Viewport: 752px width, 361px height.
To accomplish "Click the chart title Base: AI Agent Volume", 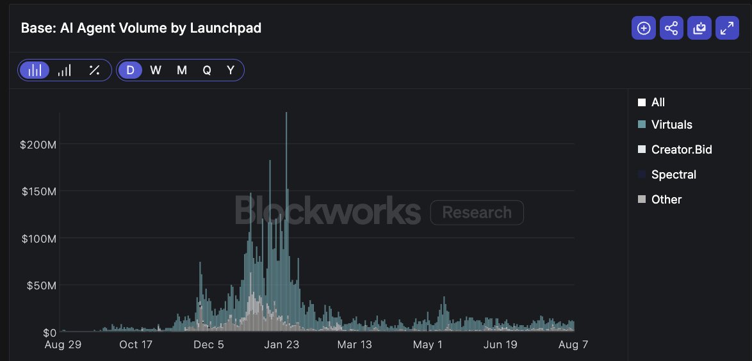I will [x=141, y=28].
